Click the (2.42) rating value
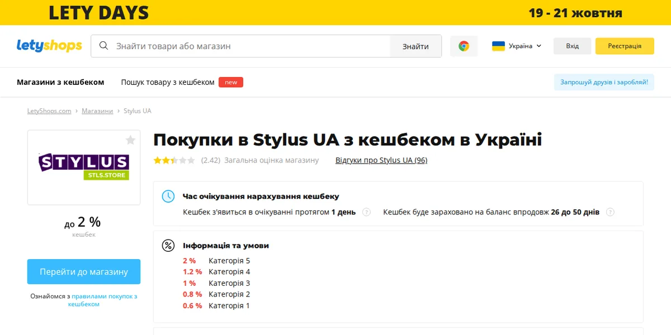Image resolution: width=671 pixels, height=335 pixels. click(x=211, y=160)
